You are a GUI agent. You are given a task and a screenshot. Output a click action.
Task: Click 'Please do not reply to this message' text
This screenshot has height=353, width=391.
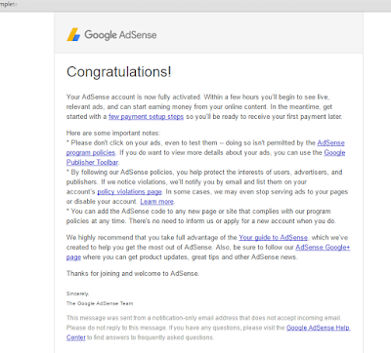point(116,328)
